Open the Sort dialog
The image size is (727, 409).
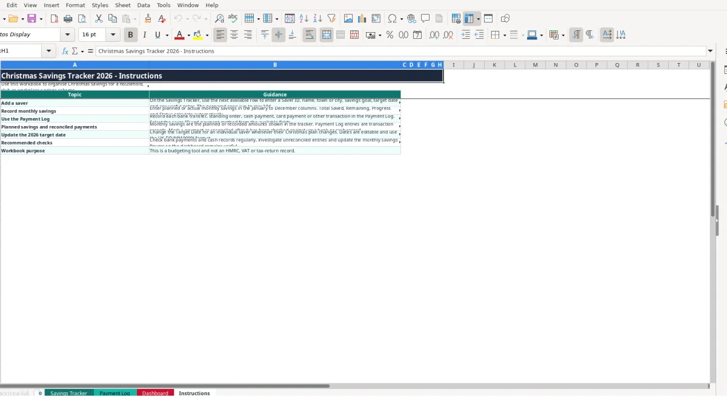coord(290,19)
